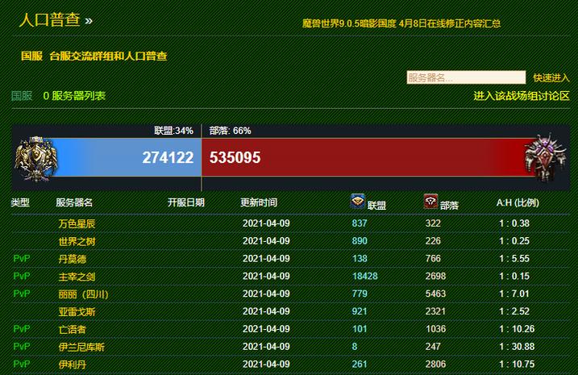Focus the 服务器名 search field
The width and height of the screenshot is (578, 375).
[x=466, y=77]
